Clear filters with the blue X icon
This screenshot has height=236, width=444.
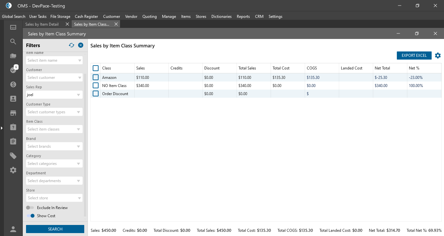click(x=81, y=45)
